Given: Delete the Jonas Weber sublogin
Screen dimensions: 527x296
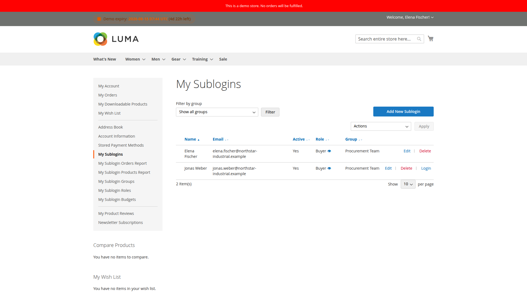Looking at the screenshot, I should coord(406,168).
